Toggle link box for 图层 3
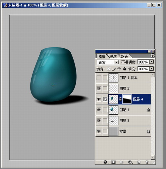 pyautogui.click(x=105, y=120)
